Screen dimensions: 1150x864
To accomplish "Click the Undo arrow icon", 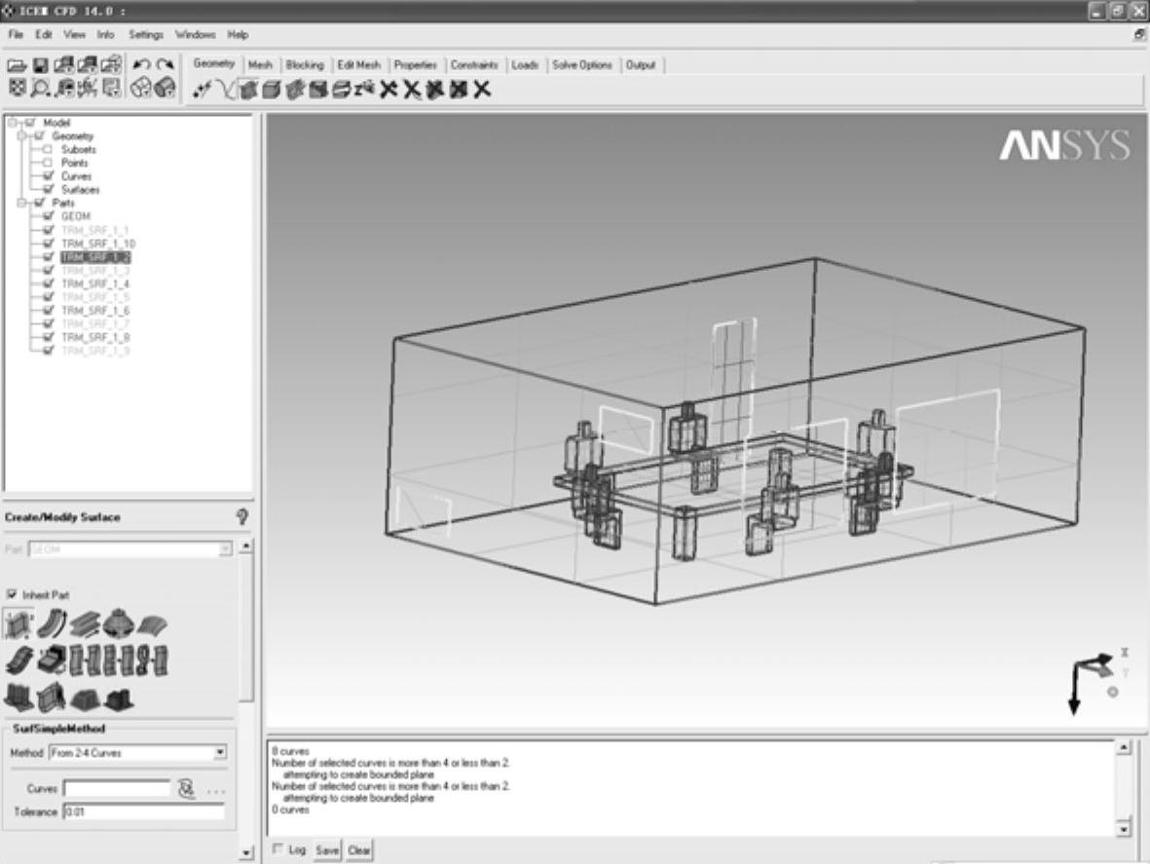I will click(141, 65).
